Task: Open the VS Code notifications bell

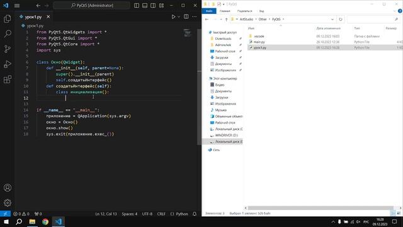Action: tap(195, 214)
